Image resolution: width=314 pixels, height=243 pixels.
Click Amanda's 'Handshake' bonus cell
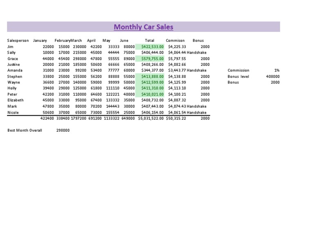point(196,70)
